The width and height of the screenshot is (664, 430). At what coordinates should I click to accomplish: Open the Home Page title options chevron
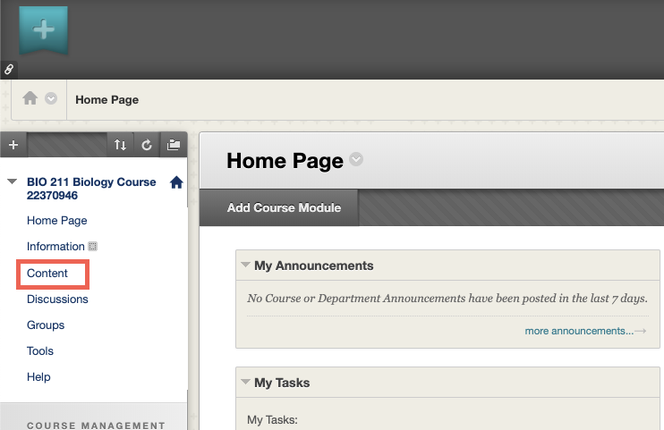click(356, 160)
